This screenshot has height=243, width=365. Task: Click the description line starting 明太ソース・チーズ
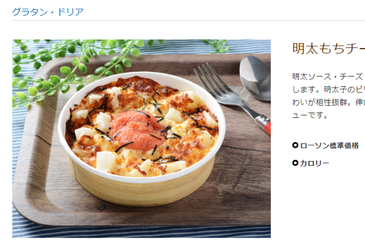pos(328,77)
